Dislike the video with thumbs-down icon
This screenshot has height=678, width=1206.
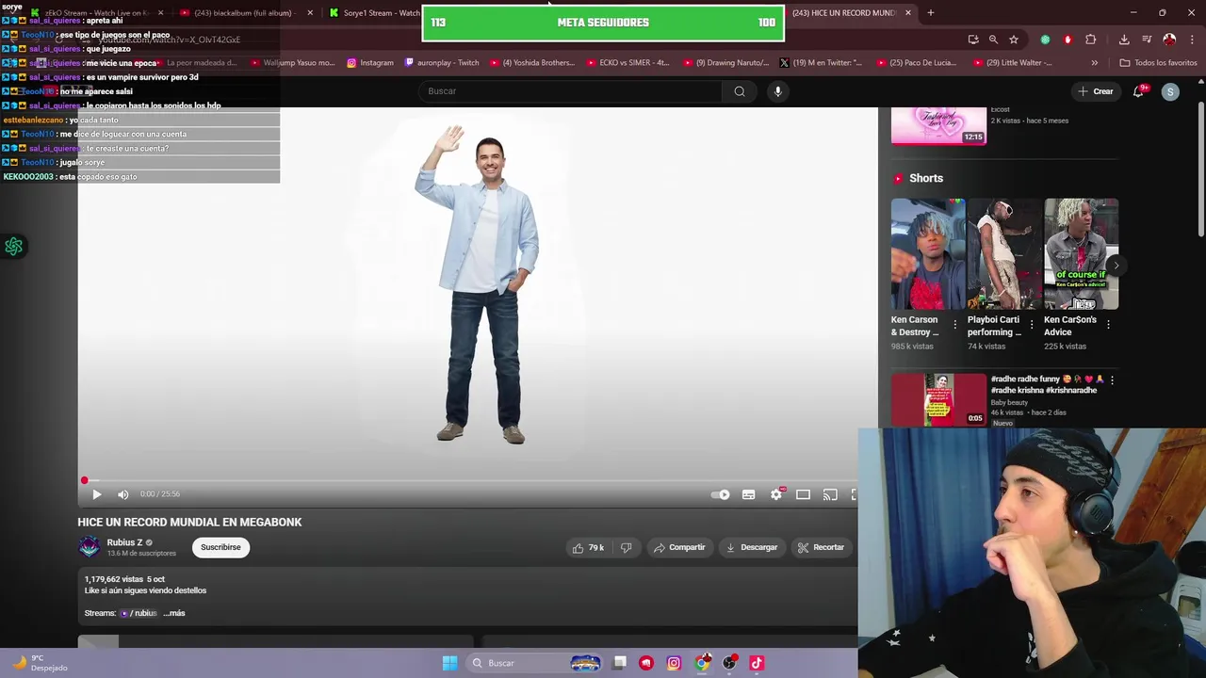pyautogui.click(x=626, y=547)
